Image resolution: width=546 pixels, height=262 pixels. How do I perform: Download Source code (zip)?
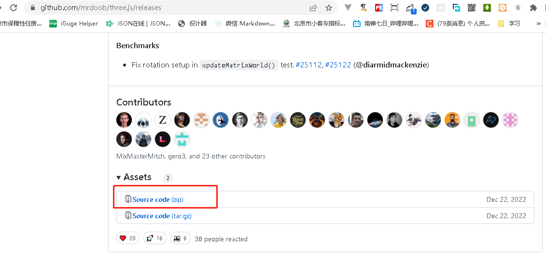[158, 199]
